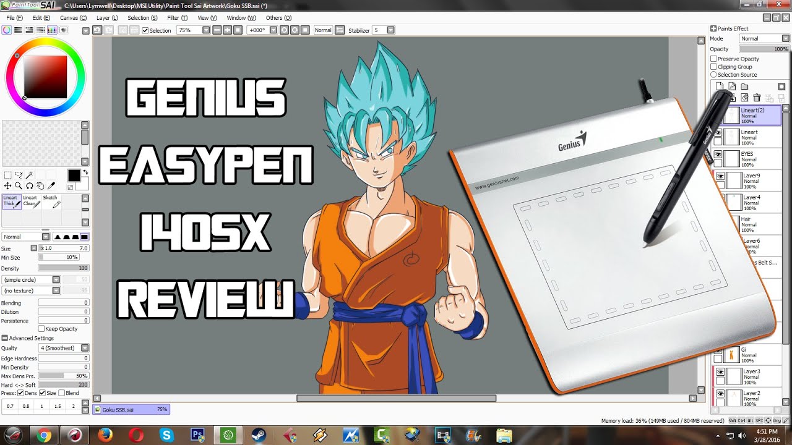Collapse the Paints Effect section
The image size is (792, 445).
tap(713, 28)
